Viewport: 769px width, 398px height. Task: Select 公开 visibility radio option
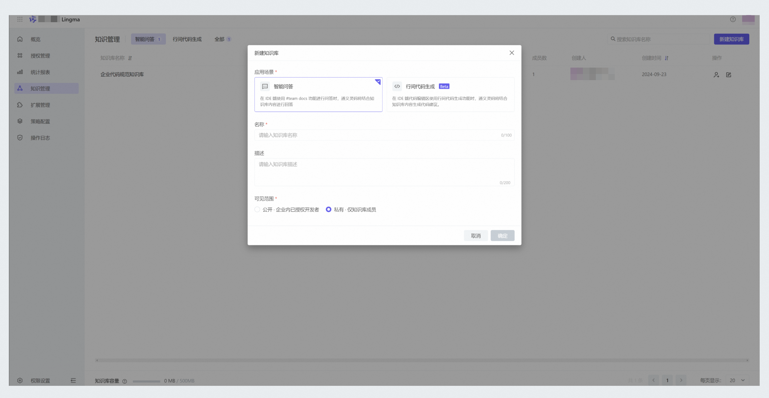point(257,210)
